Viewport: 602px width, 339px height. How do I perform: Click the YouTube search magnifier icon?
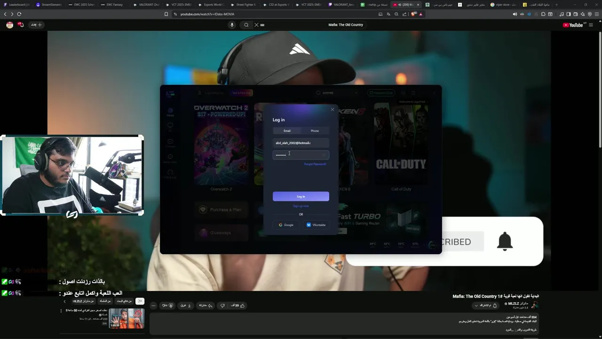pos(246,25)
